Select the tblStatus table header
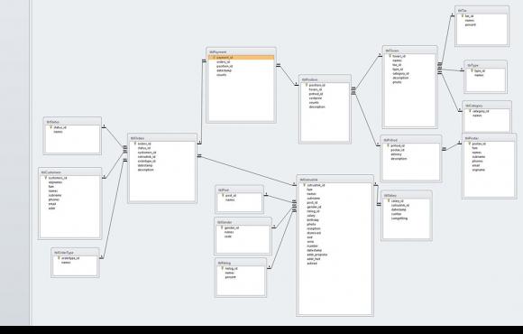Viewport: 523px width, 334px height. 72,122
